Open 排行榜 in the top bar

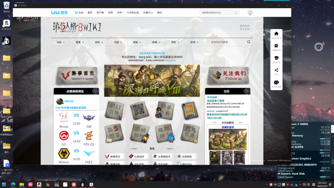[100, 12]
